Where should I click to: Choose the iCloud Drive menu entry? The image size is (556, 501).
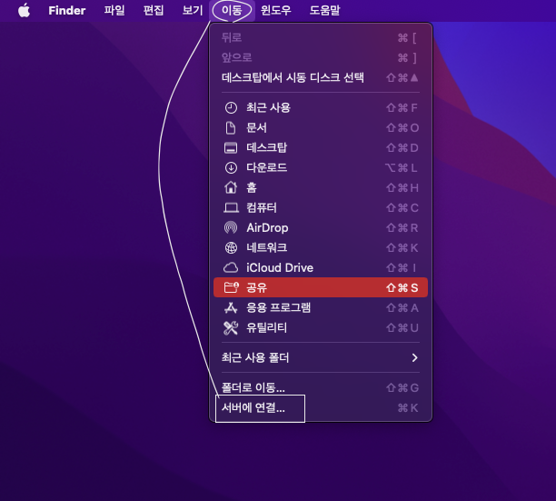pos(321,267)
